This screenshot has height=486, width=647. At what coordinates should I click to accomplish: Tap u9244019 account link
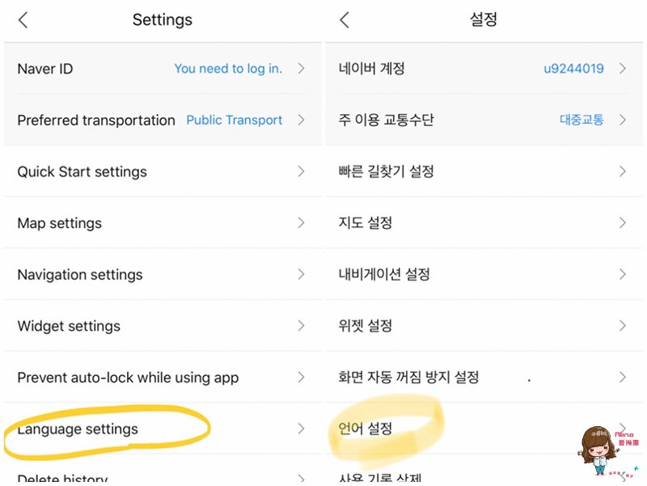[x=573, y=69]
